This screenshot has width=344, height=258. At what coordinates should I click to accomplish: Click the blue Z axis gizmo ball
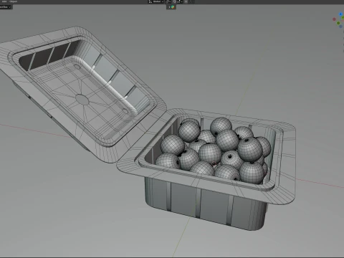pyautogui.click(x=341, y=14)
